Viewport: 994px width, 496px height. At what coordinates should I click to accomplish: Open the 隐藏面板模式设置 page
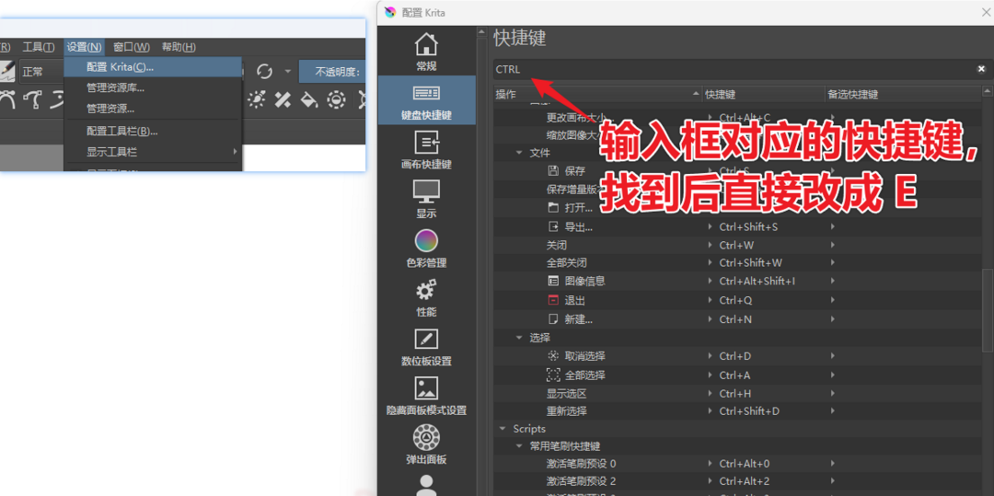pos(426,397)
